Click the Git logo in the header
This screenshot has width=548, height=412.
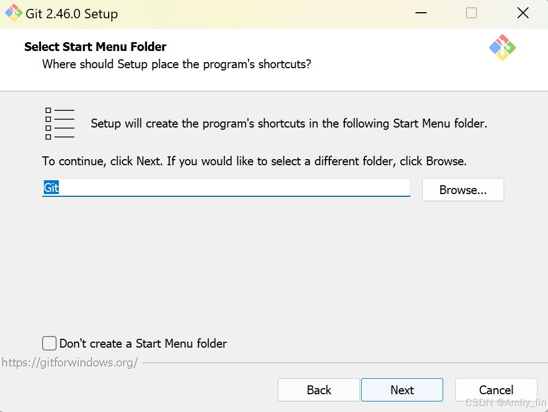click(x=502, y=48)
